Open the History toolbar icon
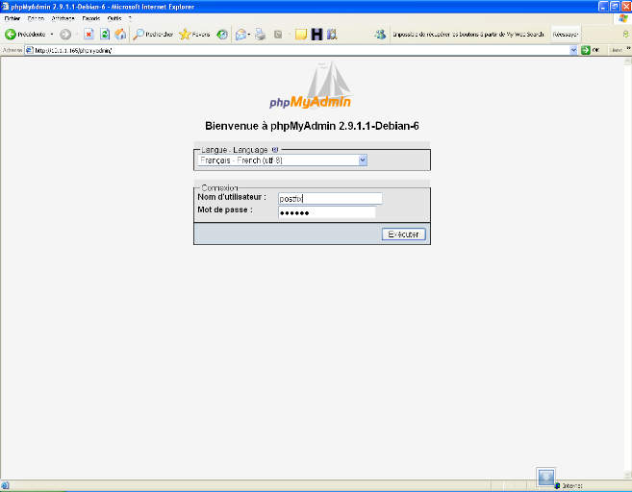Screen dimensions: 632x492 tap(221, 35)
